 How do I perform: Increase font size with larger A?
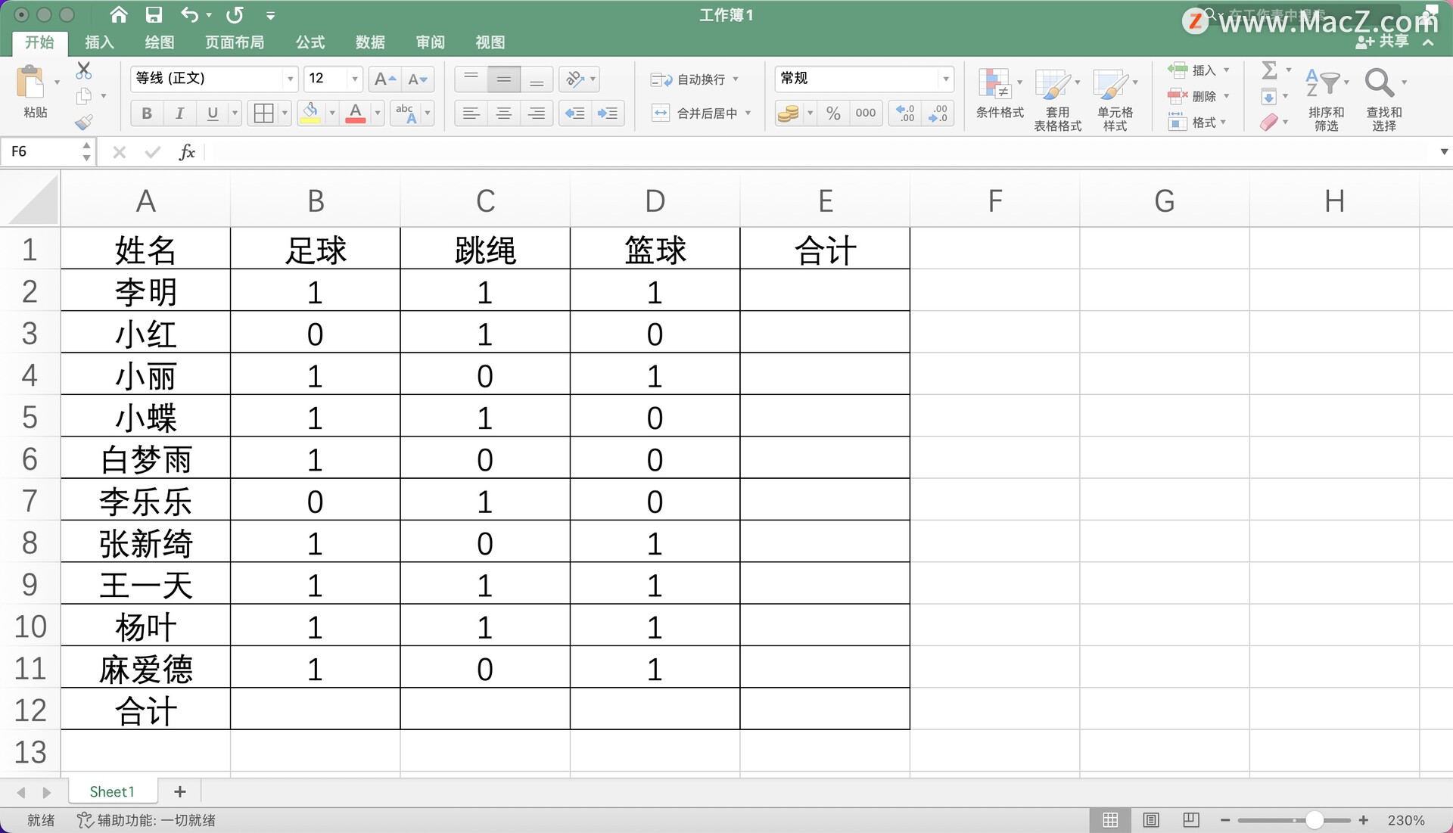coord(384,79)
